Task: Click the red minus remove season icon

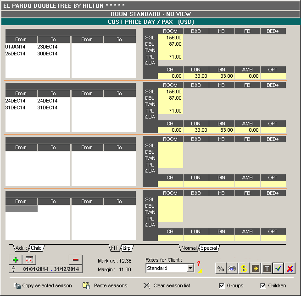Action: click(76, 260)
